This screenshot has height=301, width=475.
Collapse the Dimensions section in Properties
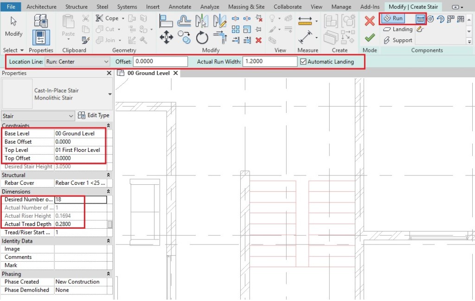point(107,191)
